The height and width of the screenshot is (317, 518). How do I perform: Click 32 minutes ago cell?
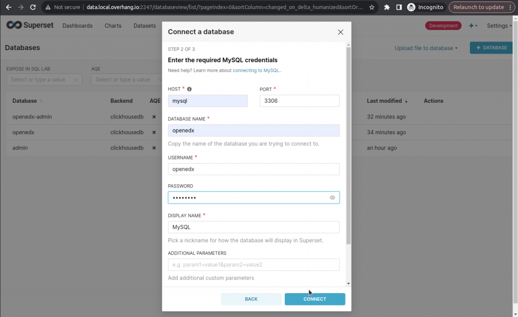[x=386, y=116]
